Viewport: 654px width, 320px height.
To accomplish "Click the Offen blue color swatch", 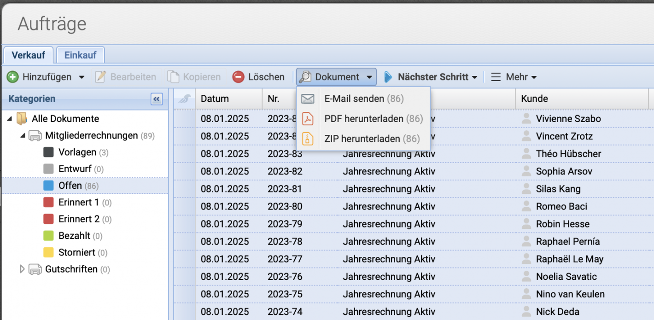I will pos(48,186).
